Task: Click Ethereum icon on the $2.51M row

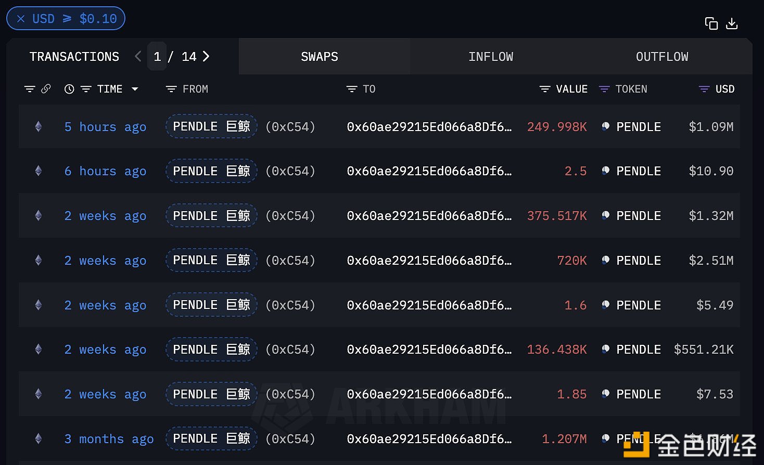Action: pyautogui.click(x=39, y=260)
